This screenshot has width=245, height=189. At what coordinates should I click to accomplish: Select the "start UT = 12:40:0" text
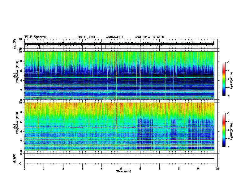(x=149, y=37)
